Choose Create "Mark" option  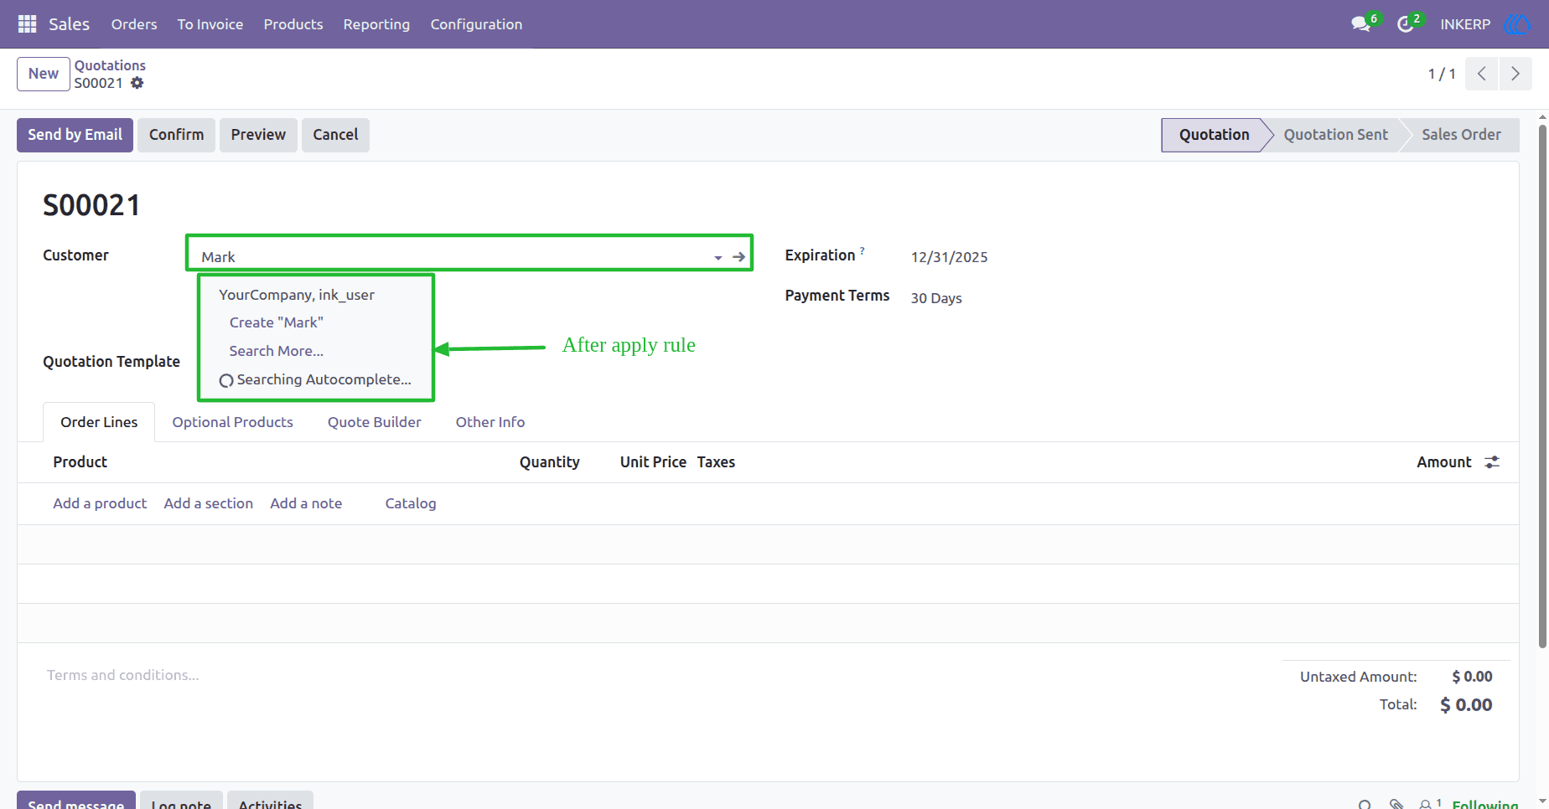[x=277, y=322]
